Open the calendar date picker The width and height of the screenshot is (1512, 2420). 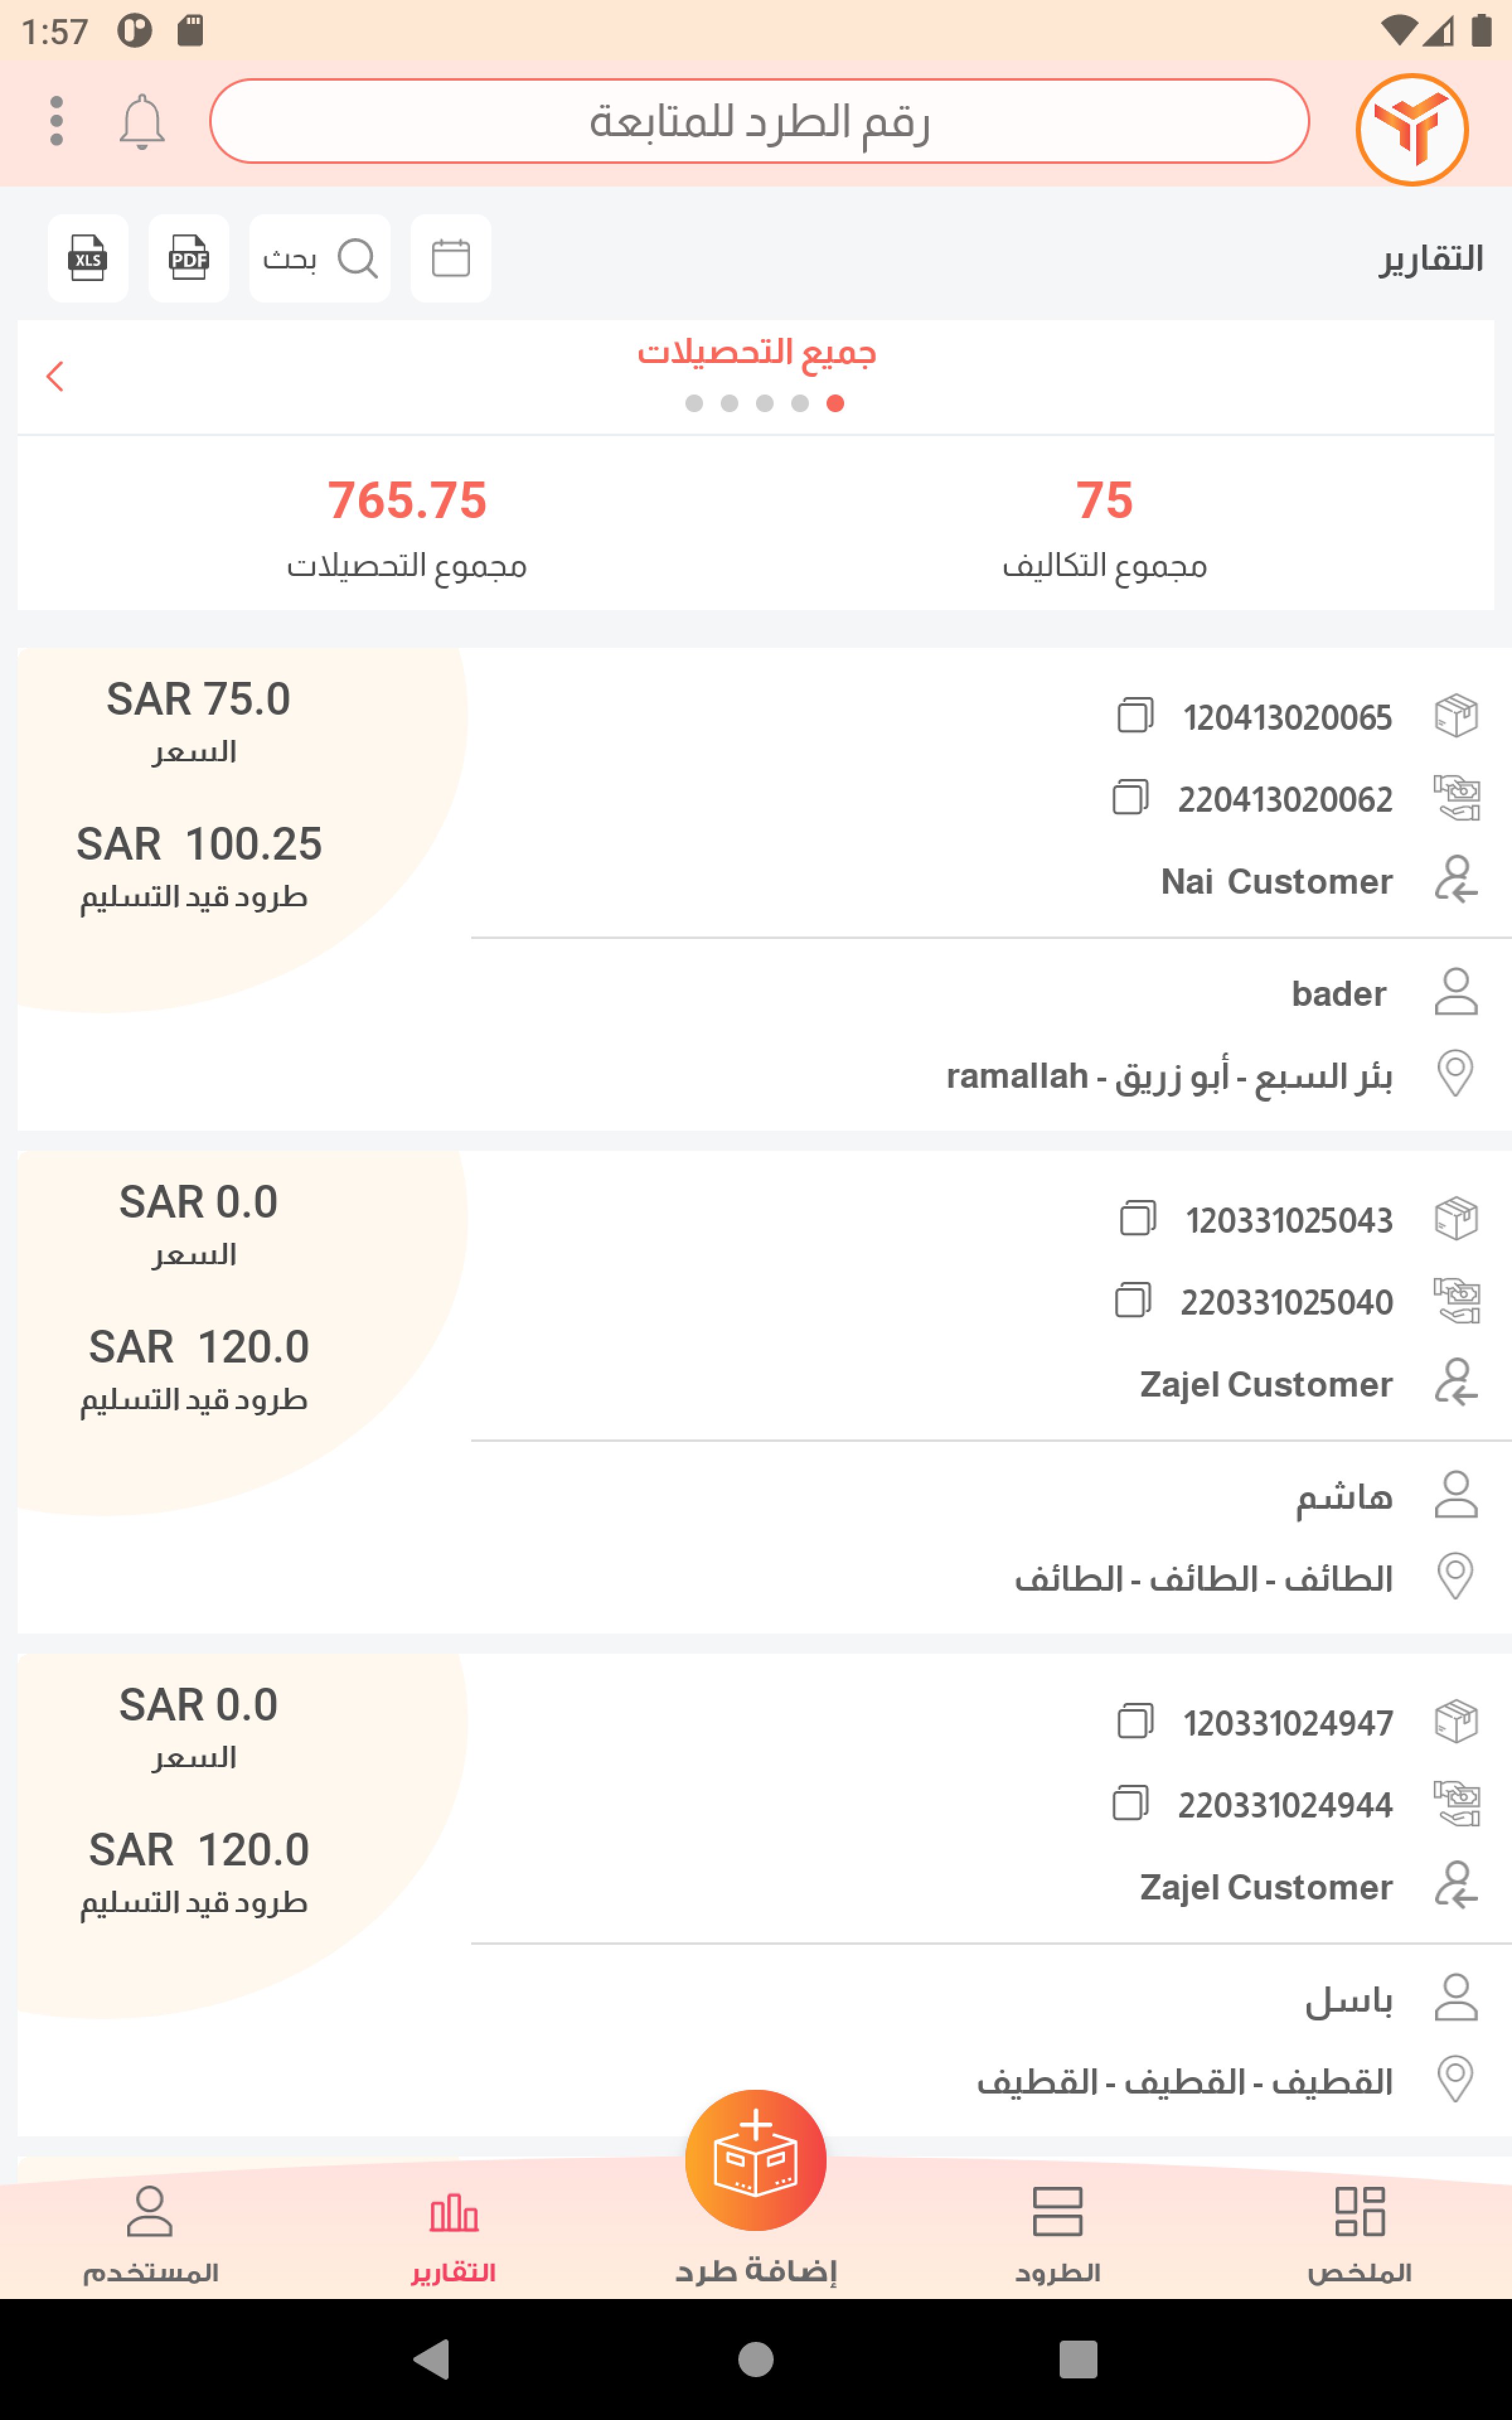tap(450, 258)
